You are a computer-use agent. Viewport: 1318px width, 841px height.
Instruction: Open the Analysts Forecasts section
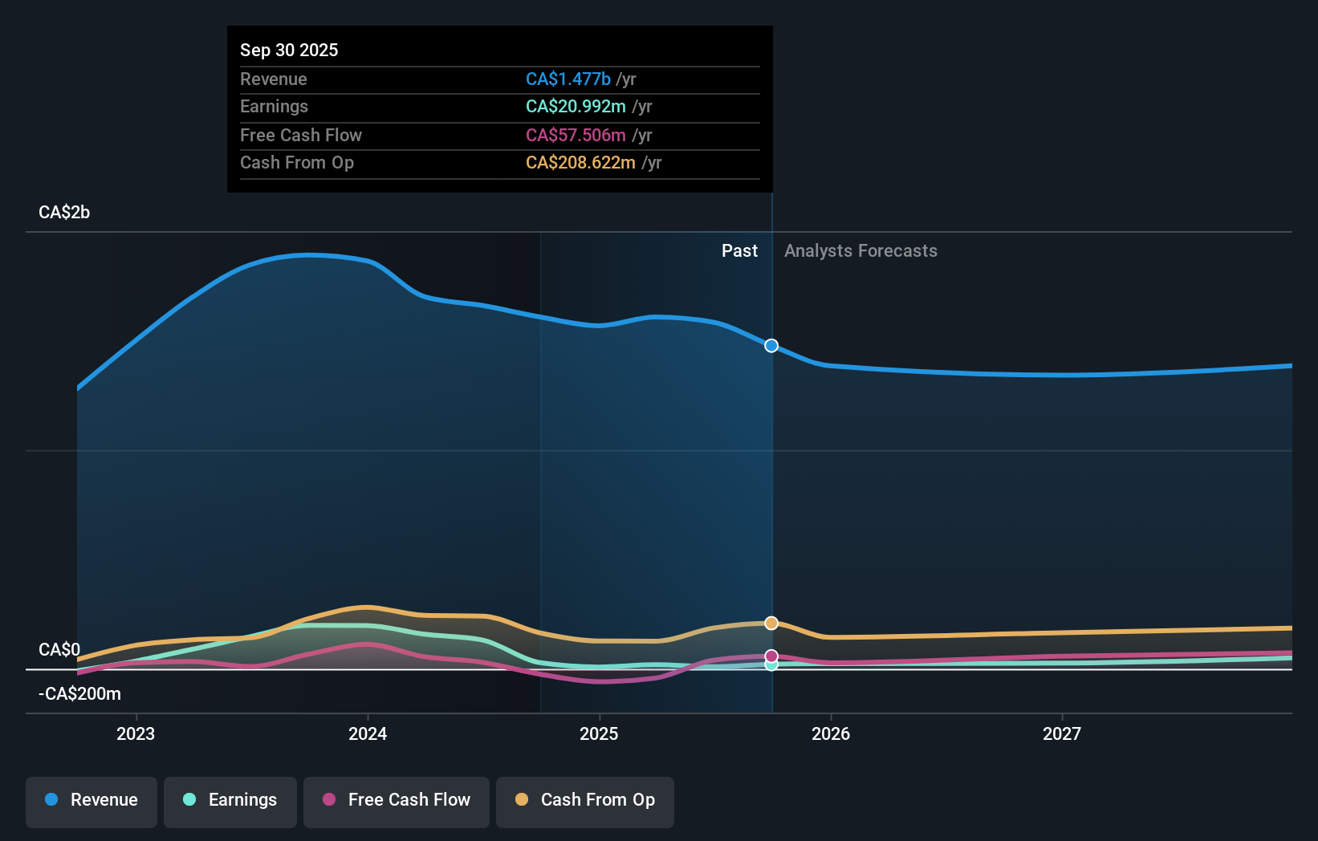860,250
